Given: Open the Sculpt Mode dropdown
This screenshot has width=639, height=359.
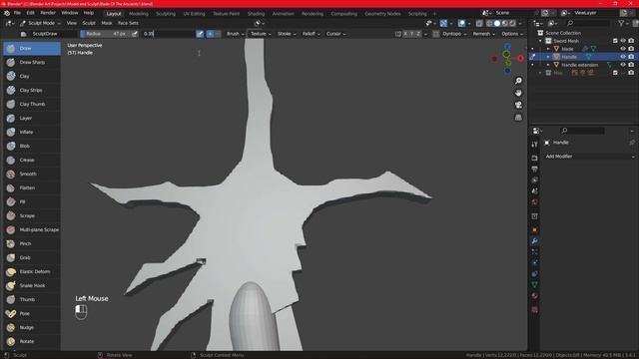Looking at the screenshot, I should 40,23.
